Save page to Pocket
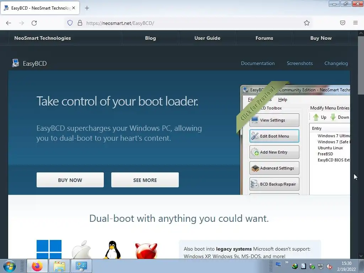 (x=343, y=23)
